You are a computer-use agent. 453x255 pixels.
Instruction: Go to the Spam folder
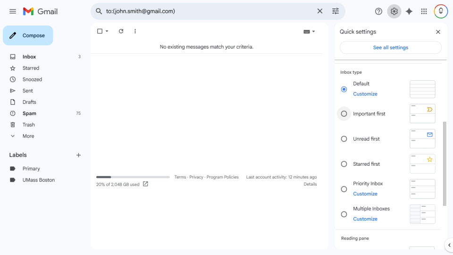pos(29,113)
